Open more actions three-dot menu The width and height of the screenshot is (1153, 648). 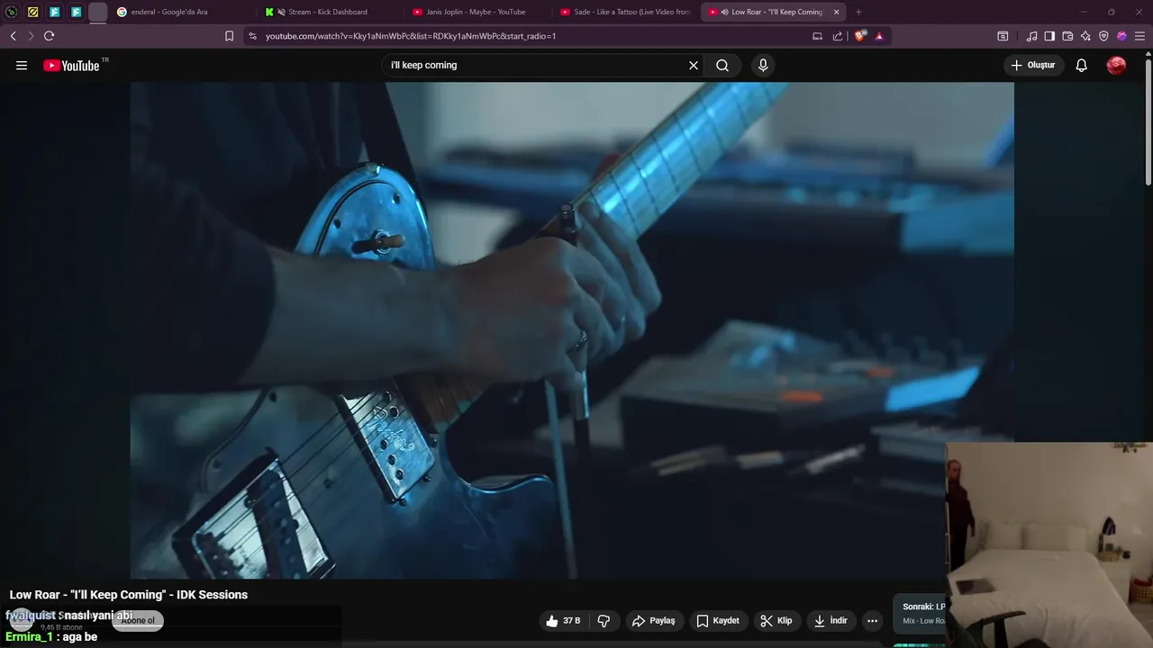tap(872, 621)
